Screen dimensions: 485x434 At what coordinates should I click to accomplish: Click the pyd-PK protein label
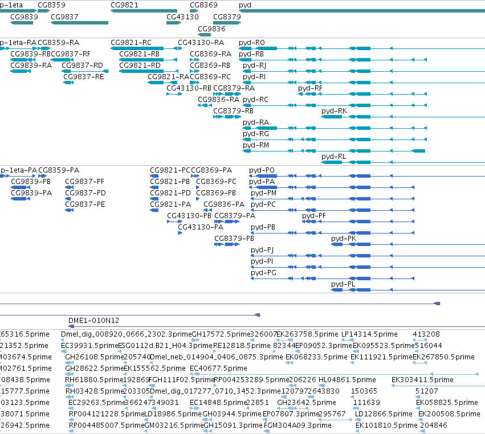(x=344, y=238)
